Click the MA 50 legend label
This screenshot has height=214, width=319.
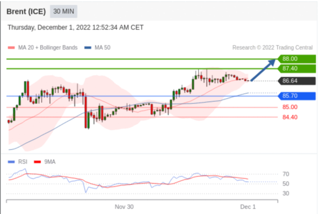click(x=103, y=48)
